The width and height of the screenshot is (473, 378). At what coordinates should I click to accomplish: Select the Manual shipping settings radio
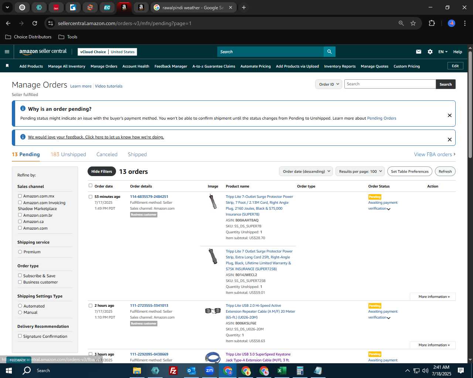(x=20, y=312)
